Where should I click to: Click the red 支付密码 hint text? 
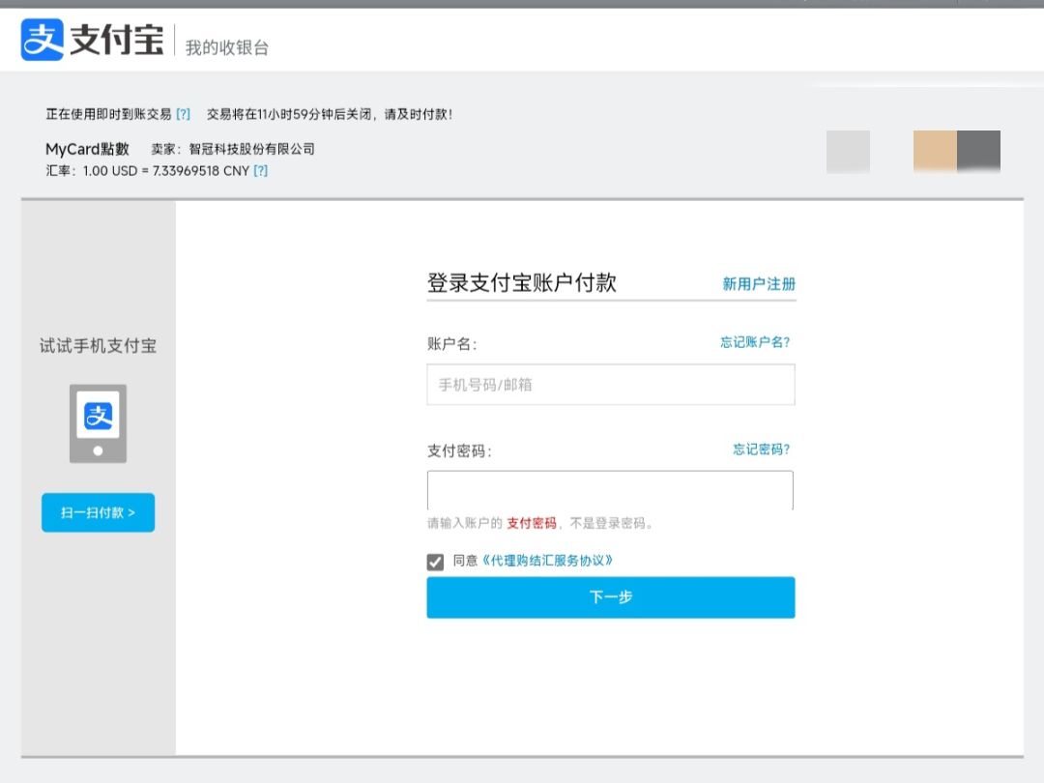(532, 523)
